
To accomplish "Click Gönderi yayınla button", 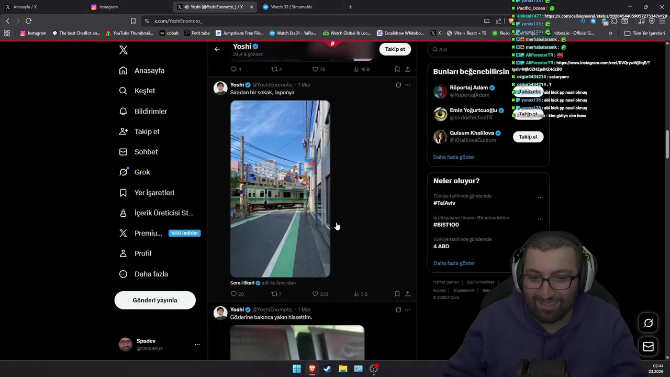I will pyautogui.click(x=155, y=300).
